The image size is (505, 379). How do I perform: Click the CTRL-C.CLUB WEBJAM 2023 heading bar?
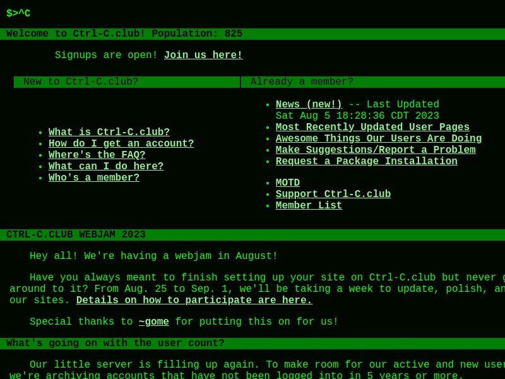[252, 234]
